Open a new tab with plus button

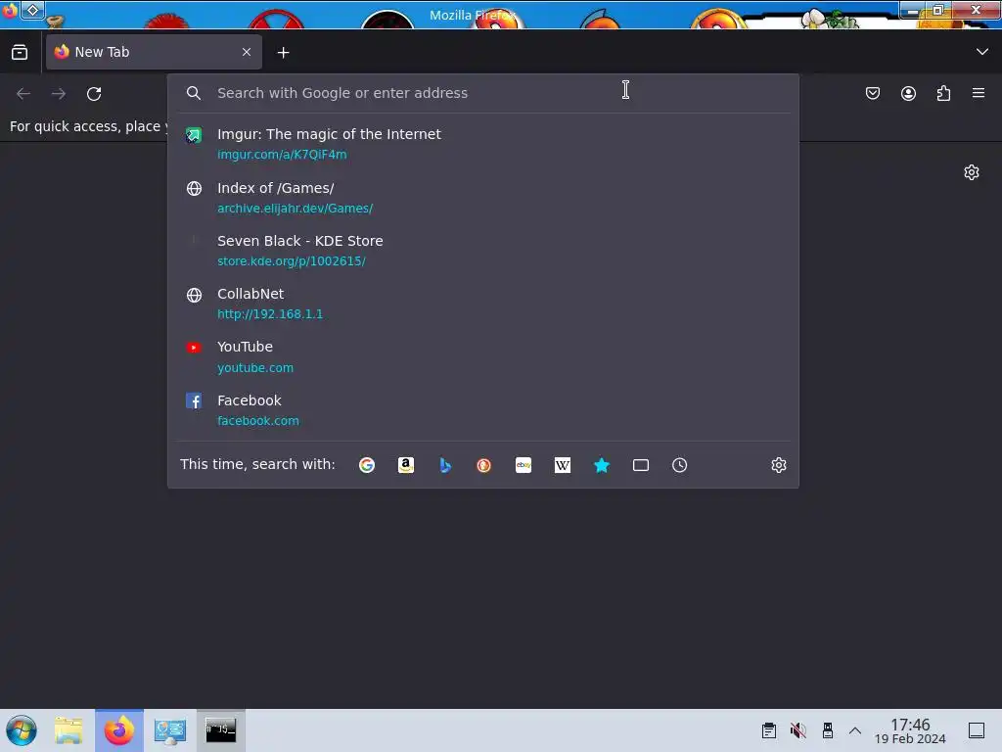[283, 53]
